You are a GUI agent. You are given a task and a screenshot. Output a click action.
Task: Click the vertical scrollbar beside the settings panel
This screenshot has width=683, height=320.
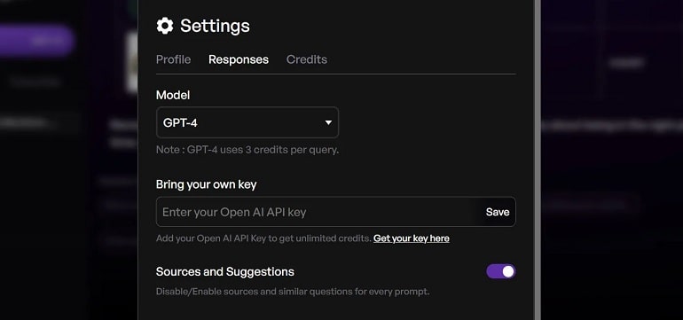538,160
